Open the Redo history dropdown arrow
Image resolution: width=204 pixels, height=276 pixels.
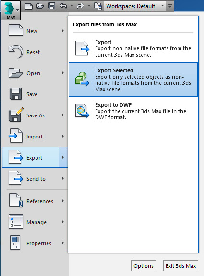89,6
